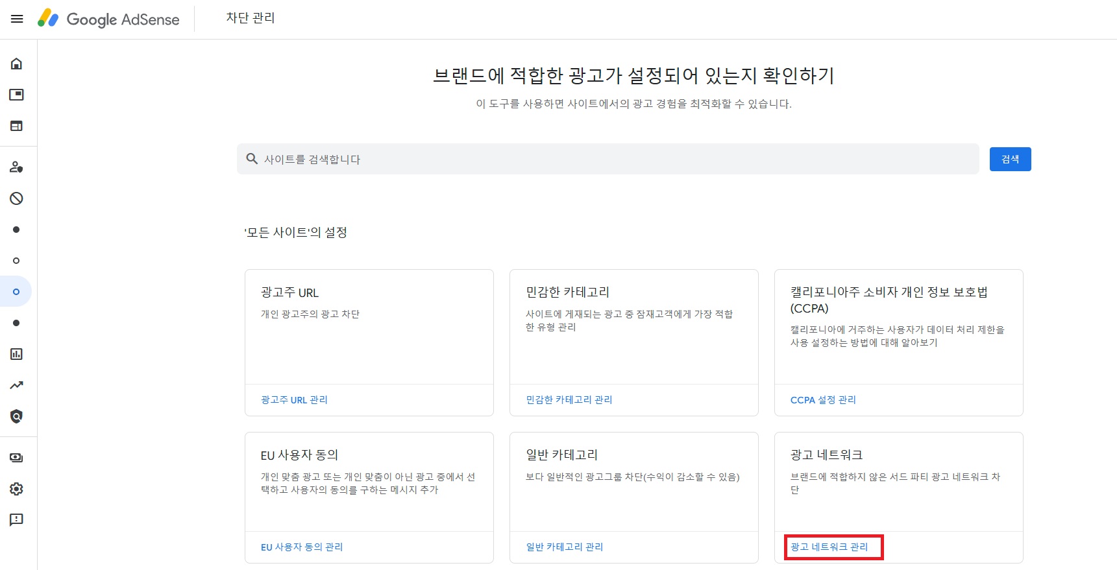The height and width of the screenshot is (570, 1117).
Task: Click the blue 검색 button
Action: [x=1010, y=159]
